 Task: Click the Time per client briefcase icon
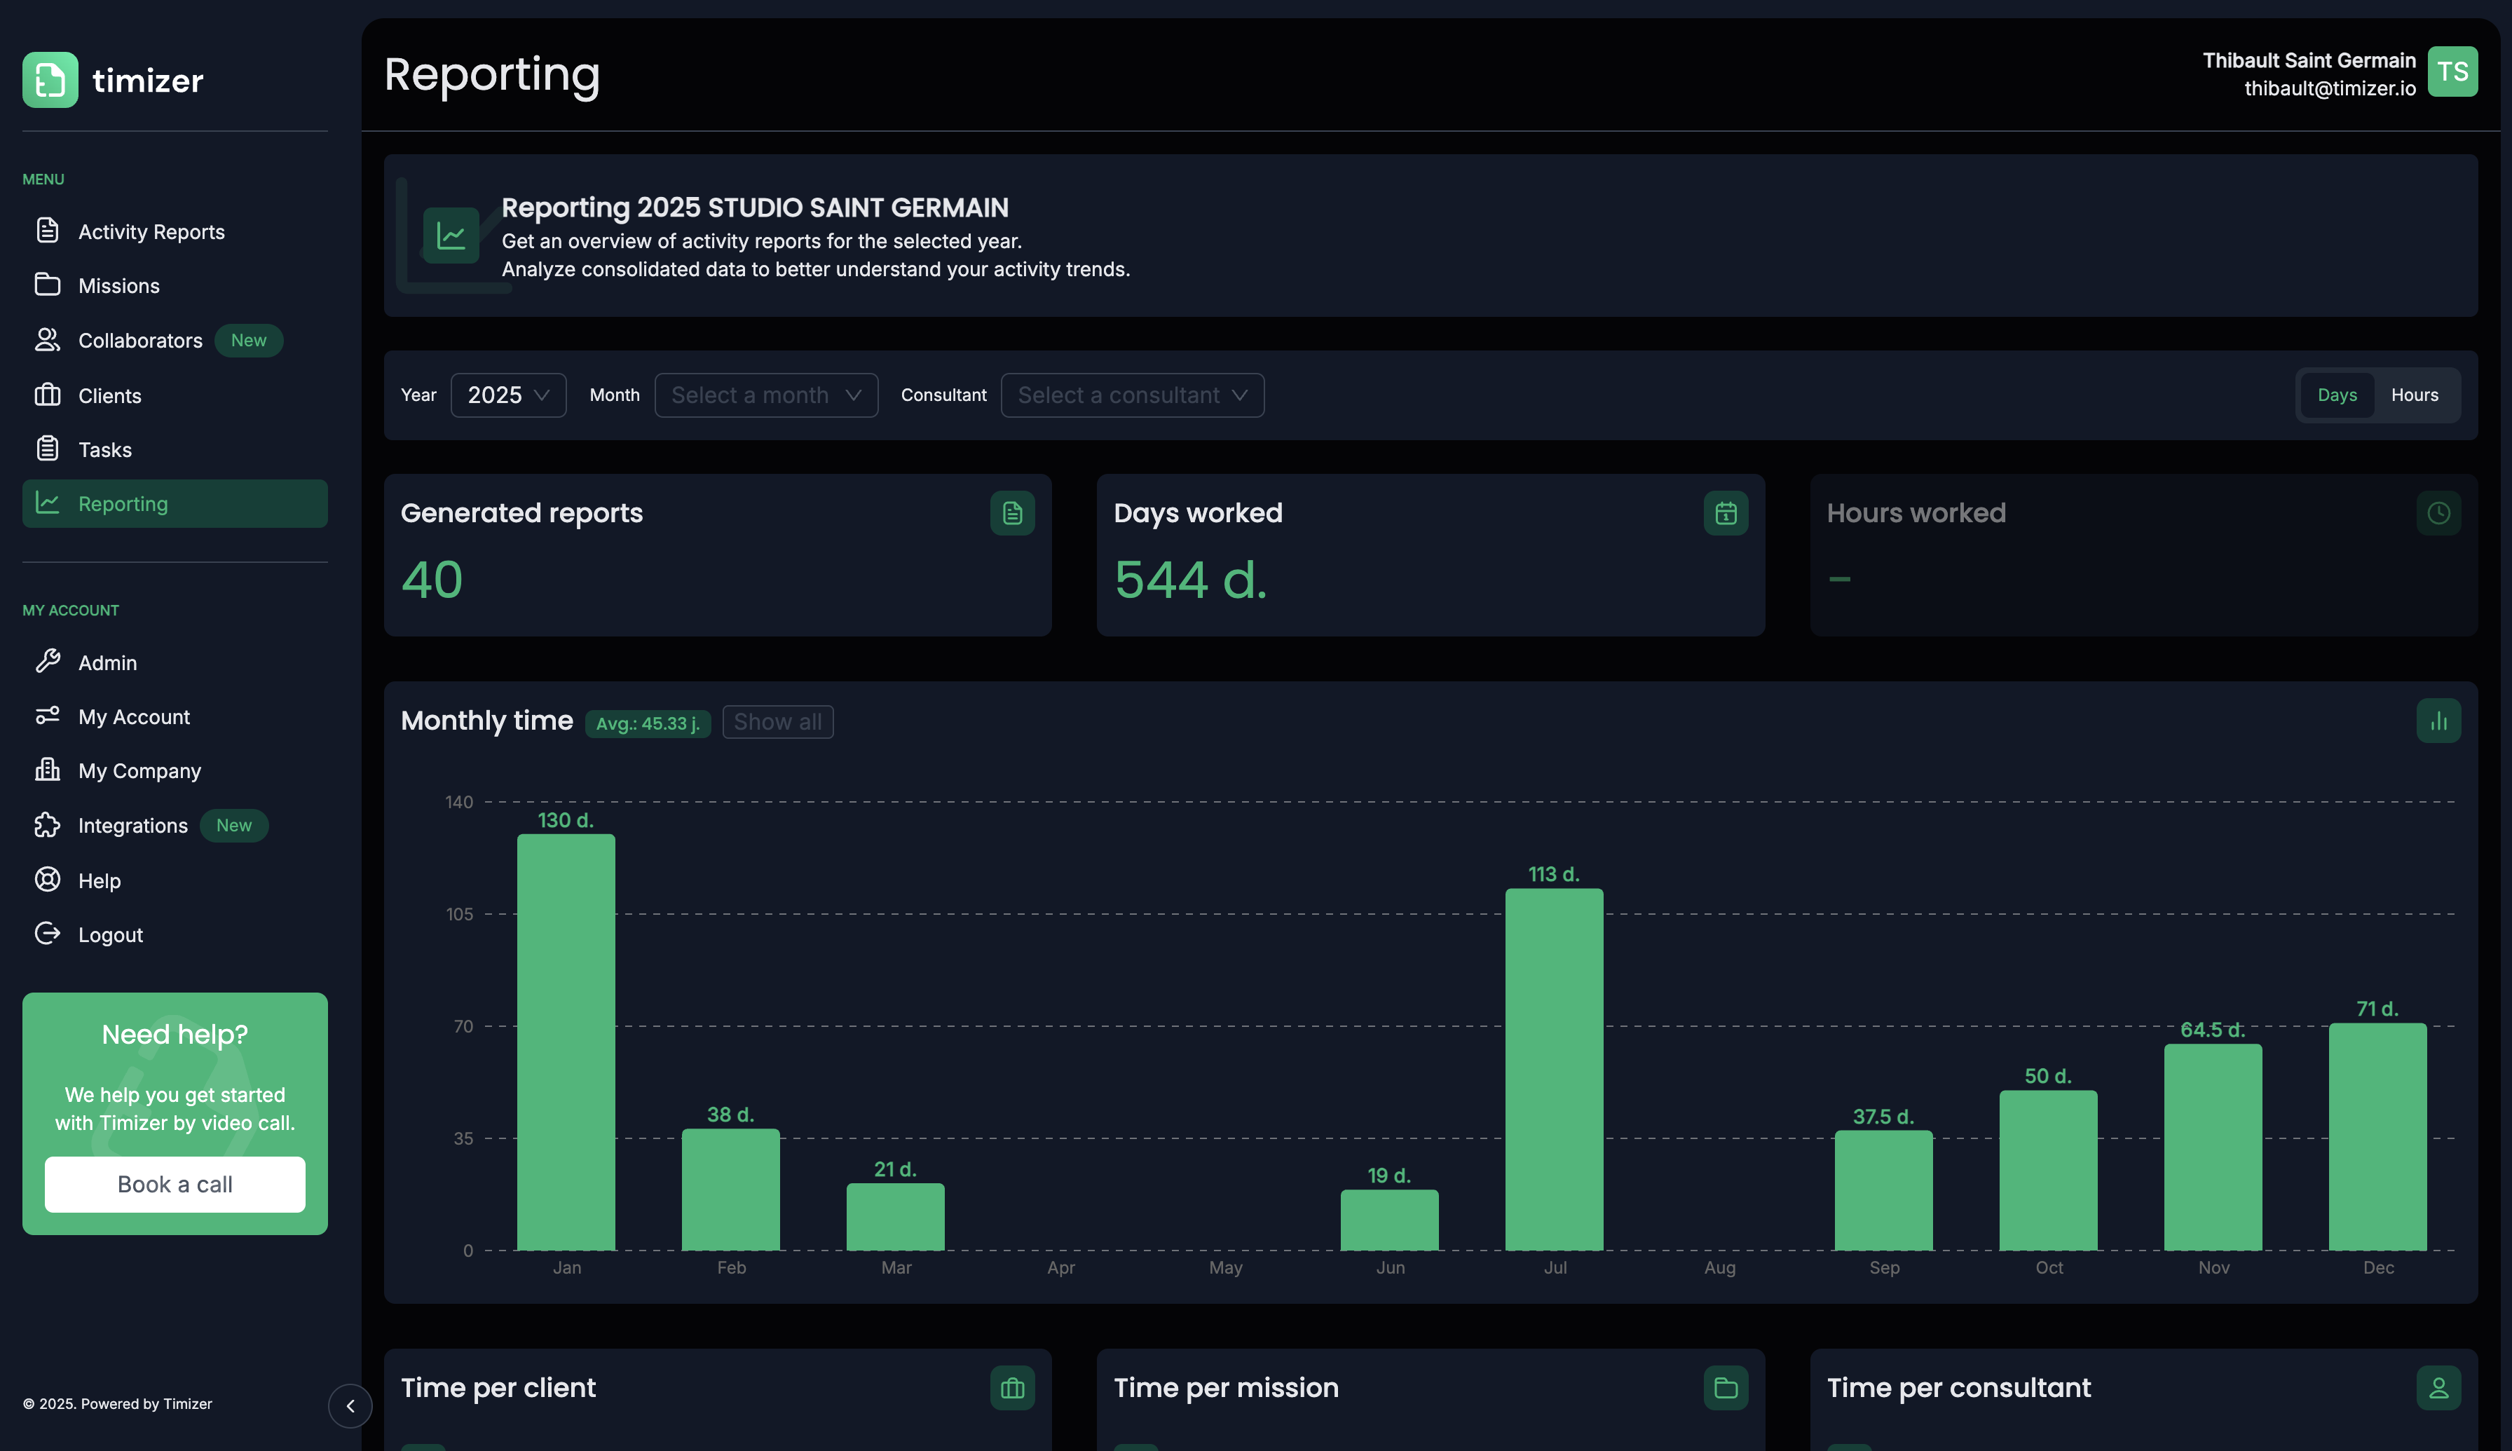pos(1011,1387)
